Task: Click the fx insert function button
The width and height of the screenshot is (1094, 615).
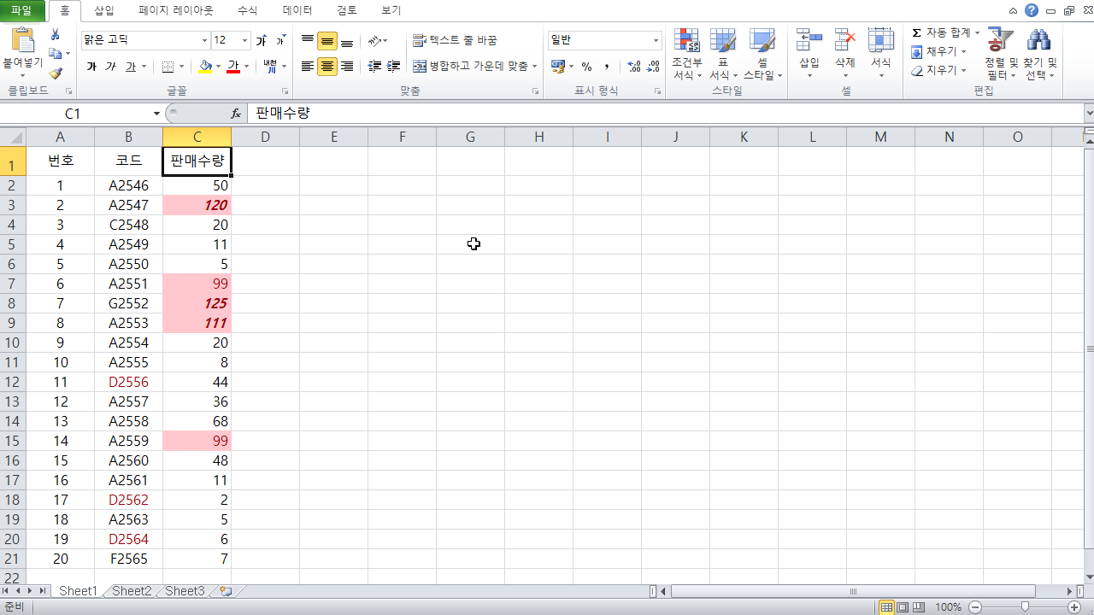Action: (x=236, y=114)
